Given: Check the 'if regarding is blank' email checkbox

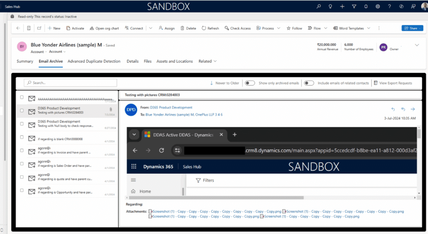Looking at the screenshot, I should click(x=22, y=137).
